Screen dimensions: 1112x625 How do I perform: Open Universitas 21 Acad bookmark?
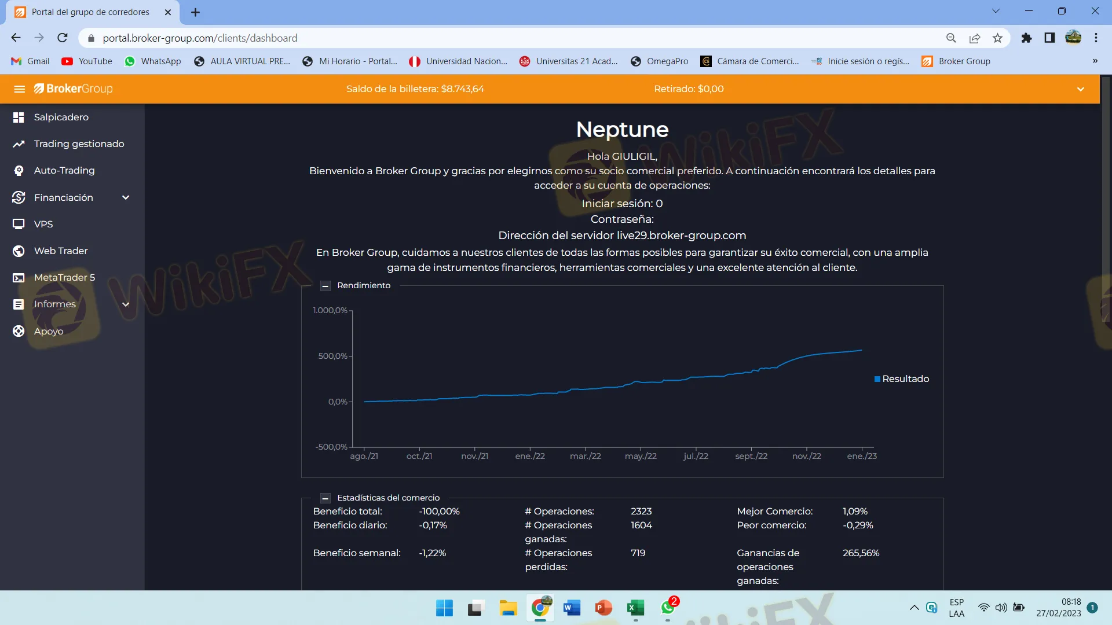569,61
